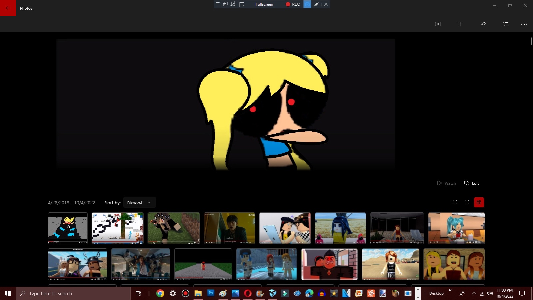Click the plus icon to add to creation
Viewport: 533px width, 300px height.
tap(460, 24)
